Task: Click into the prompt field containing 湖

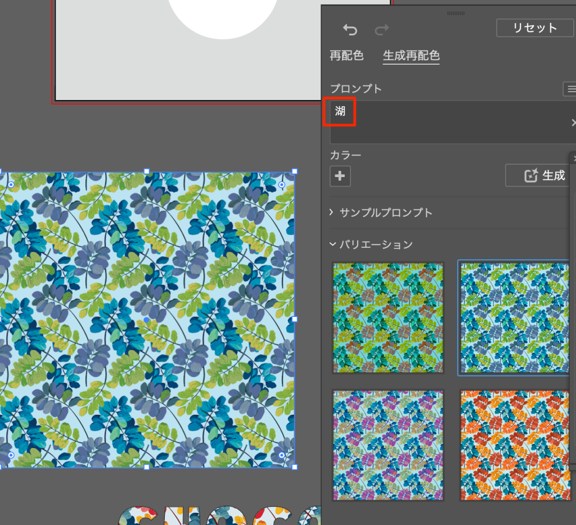Action: [x=450, y=122]
